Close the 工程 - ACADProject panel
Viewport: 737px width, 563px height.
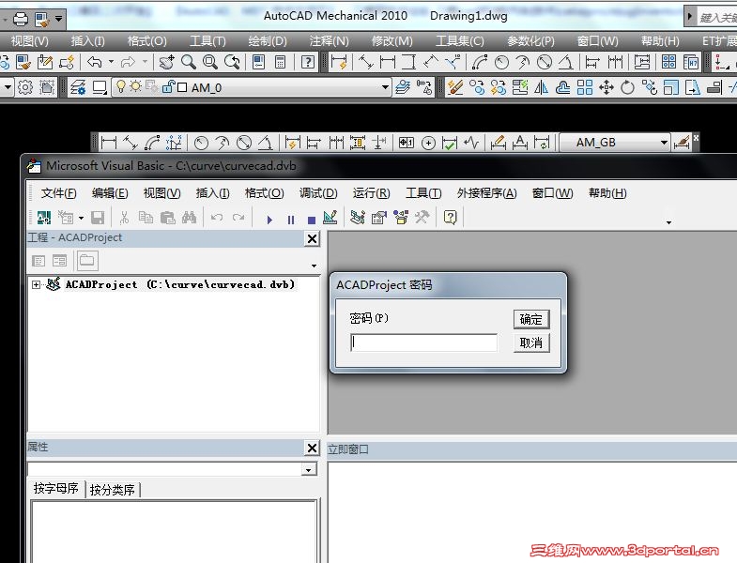coord(312,238)
